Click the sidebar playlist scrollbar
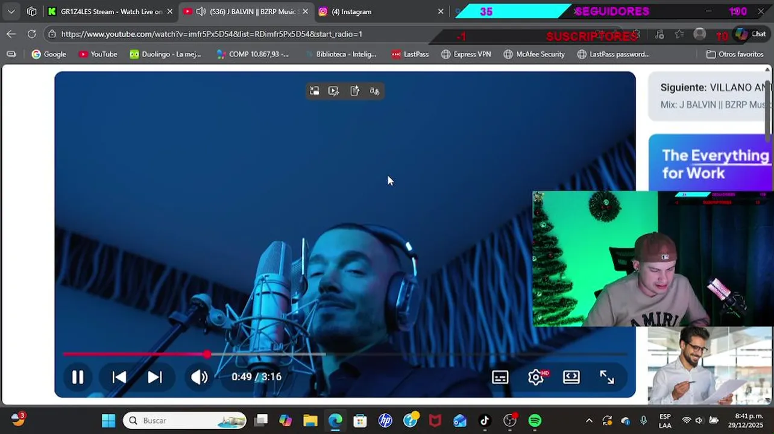 tap(768, 112)
